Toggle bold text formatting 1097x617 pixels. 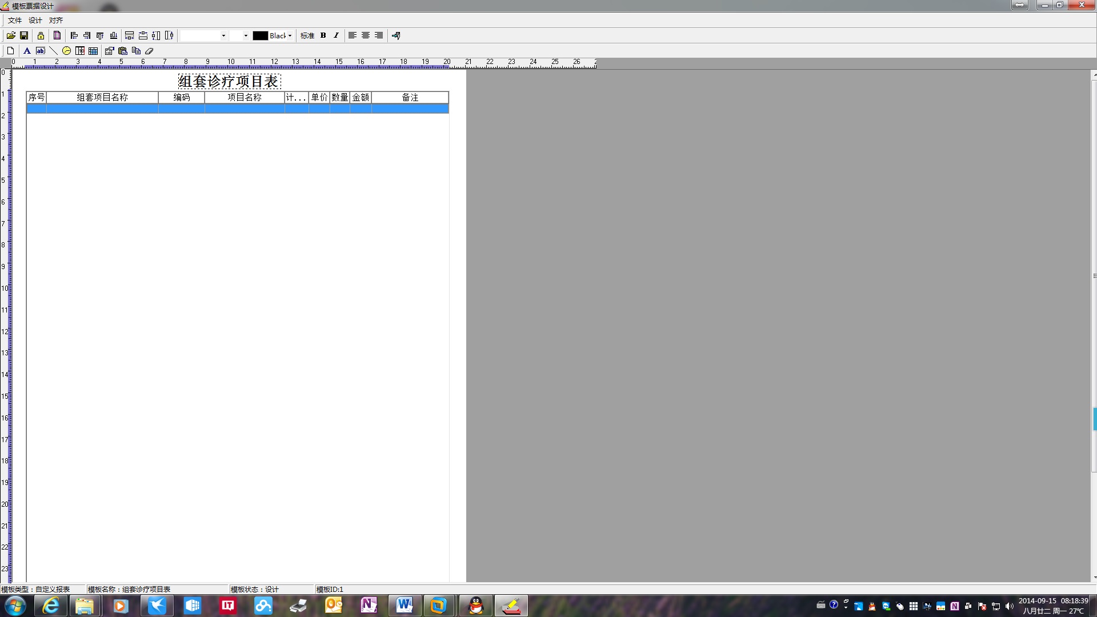pyautogui.click(x=323, y=35)
